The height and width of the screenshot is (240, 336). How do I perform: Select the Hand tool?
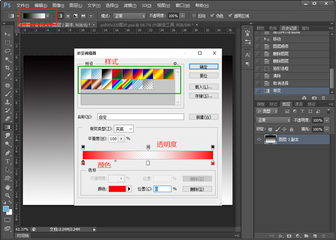pyautogui.click(x=8, y=187)
